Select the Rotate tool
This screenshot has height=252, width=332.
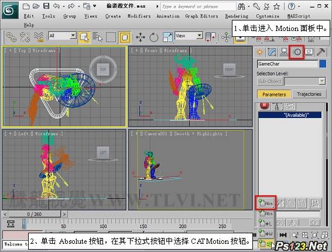tap(154, 37)
